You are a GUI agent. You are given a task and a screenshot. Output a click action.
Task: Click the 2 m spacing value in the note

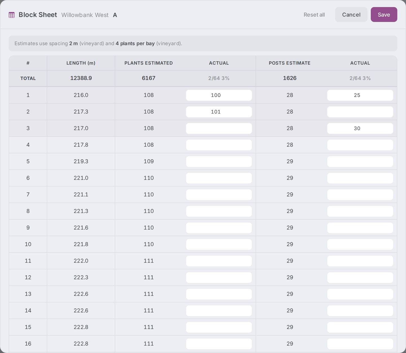point(74,43)
